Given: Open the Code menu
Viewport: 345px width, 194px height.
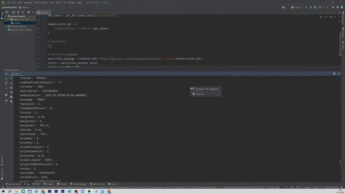Looking at the screenshot, I should 37,3.
